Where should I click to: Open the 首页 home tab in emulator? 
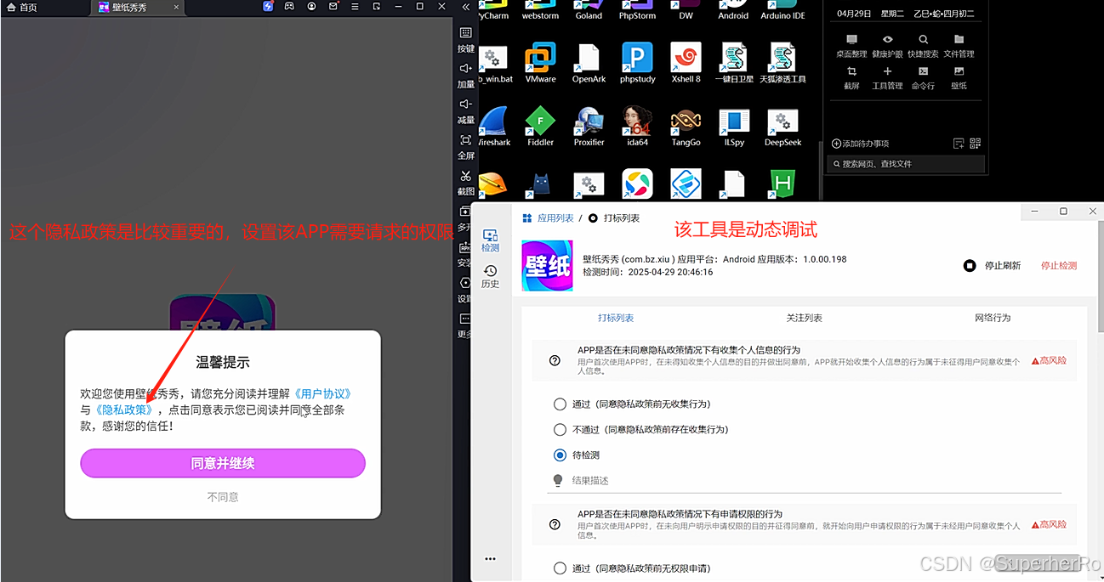click(x=22, y=7)
